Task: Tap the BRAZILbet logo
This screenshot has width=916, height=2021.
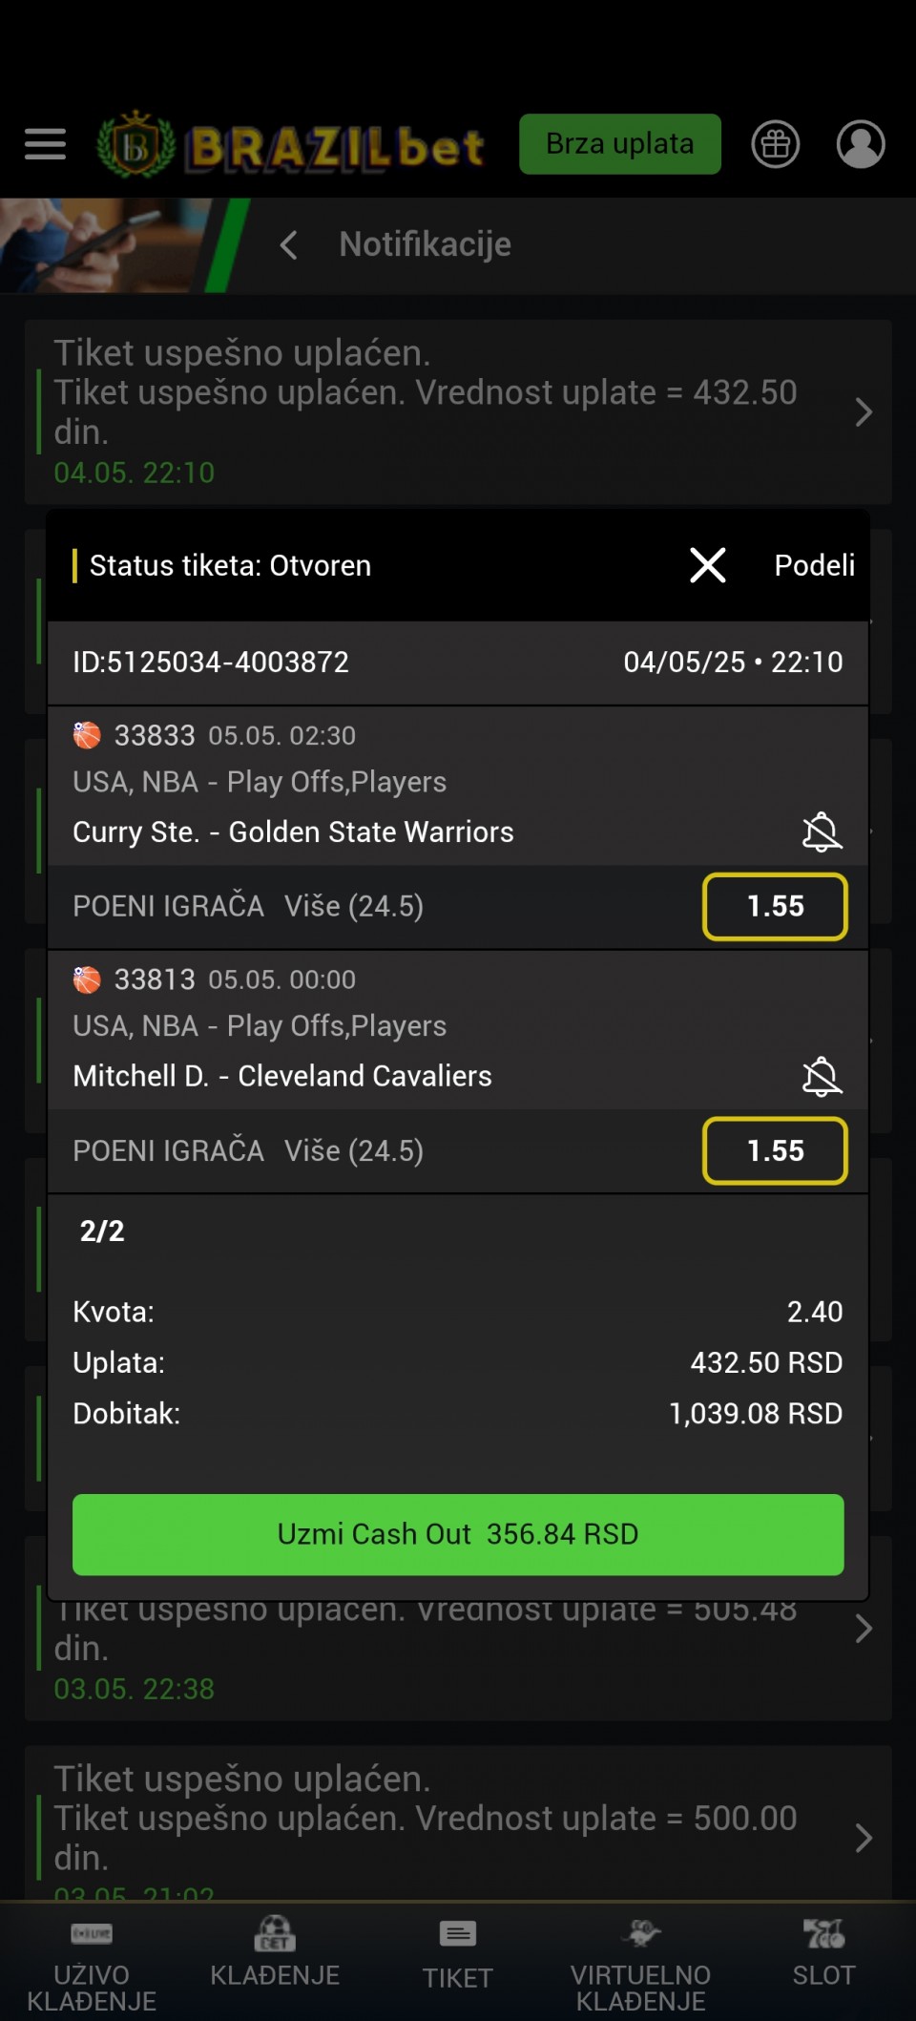Action: [x=290, y=145]
